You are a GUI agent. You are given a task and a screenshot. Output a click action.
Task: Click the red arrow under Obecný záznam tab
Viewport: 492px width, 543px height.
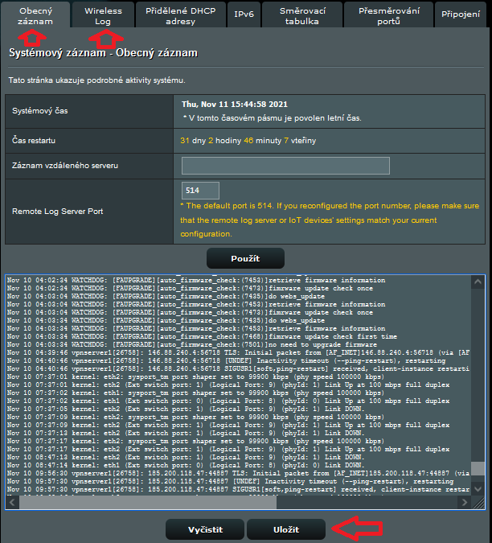click(x=34, y=36)
